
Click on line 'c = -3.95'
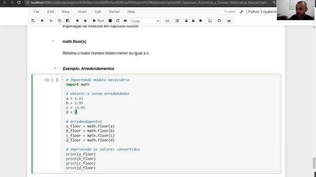click(76, 108)
